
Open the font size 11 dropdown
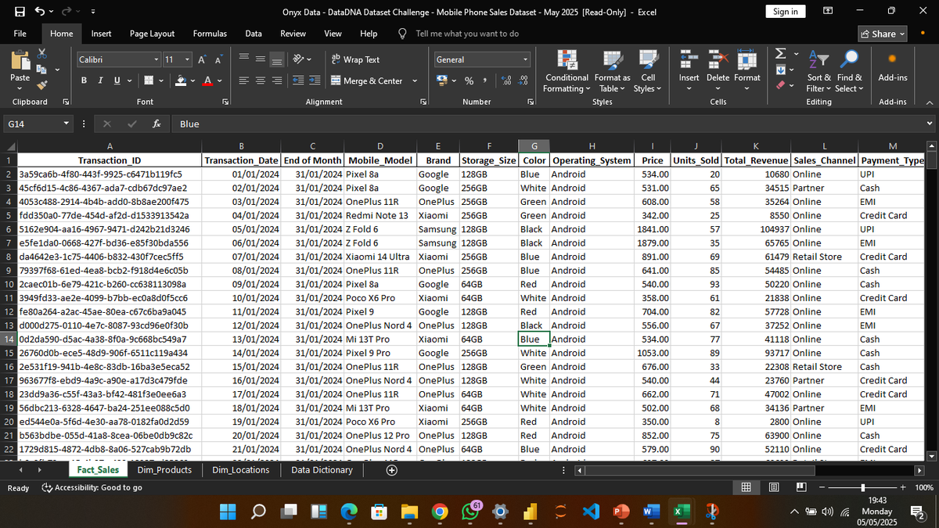point(186,59)
